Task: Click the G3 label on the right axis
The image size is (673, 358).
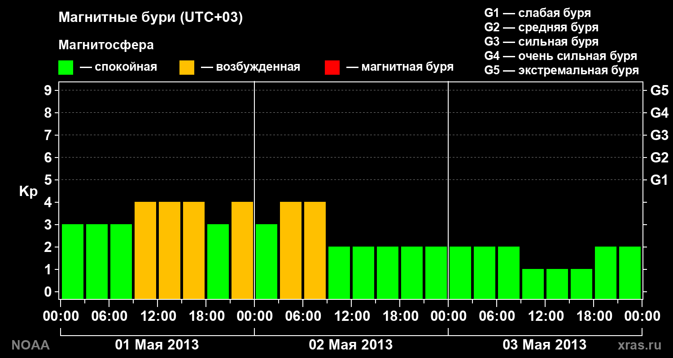Action: click(x=660, y=135)
